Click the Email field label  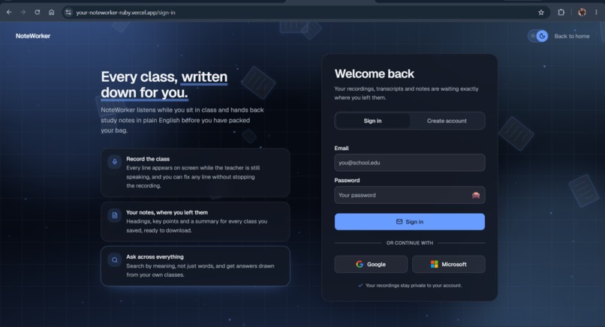(342, 148)
